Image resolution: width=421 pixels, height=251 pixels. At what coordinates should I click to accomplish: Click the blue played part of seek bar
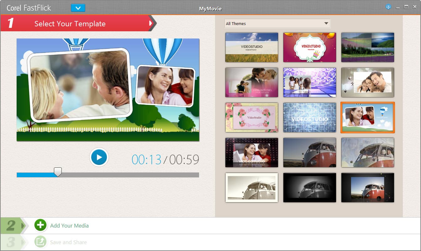tap(35, 175)
